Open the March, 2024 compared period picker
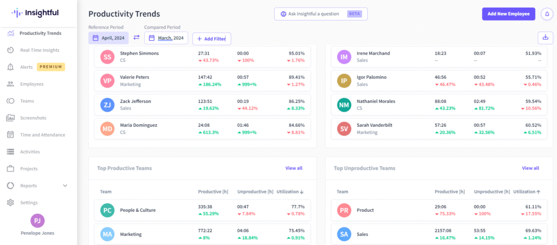Screen dimensions: 557x245 [x=166, y=38]
